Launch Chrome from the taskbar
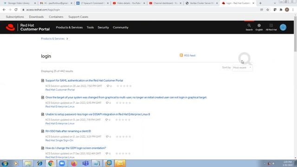The height and width of the screenshot is (167, 297). tap(51, 163)
